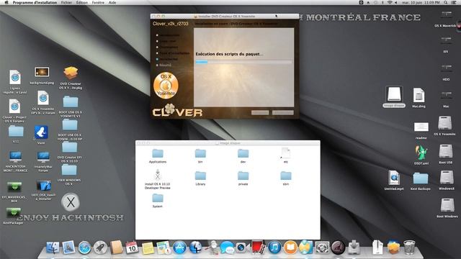461x259 pixels.
Task: Open Downloads stack arrow in Dock
Action: tap(354, 247)
